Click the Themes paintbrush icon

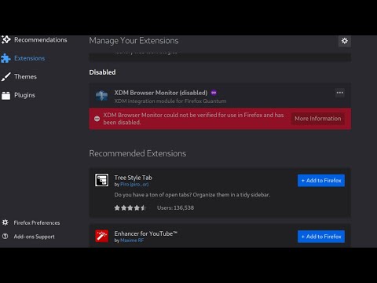coord(5,76)
